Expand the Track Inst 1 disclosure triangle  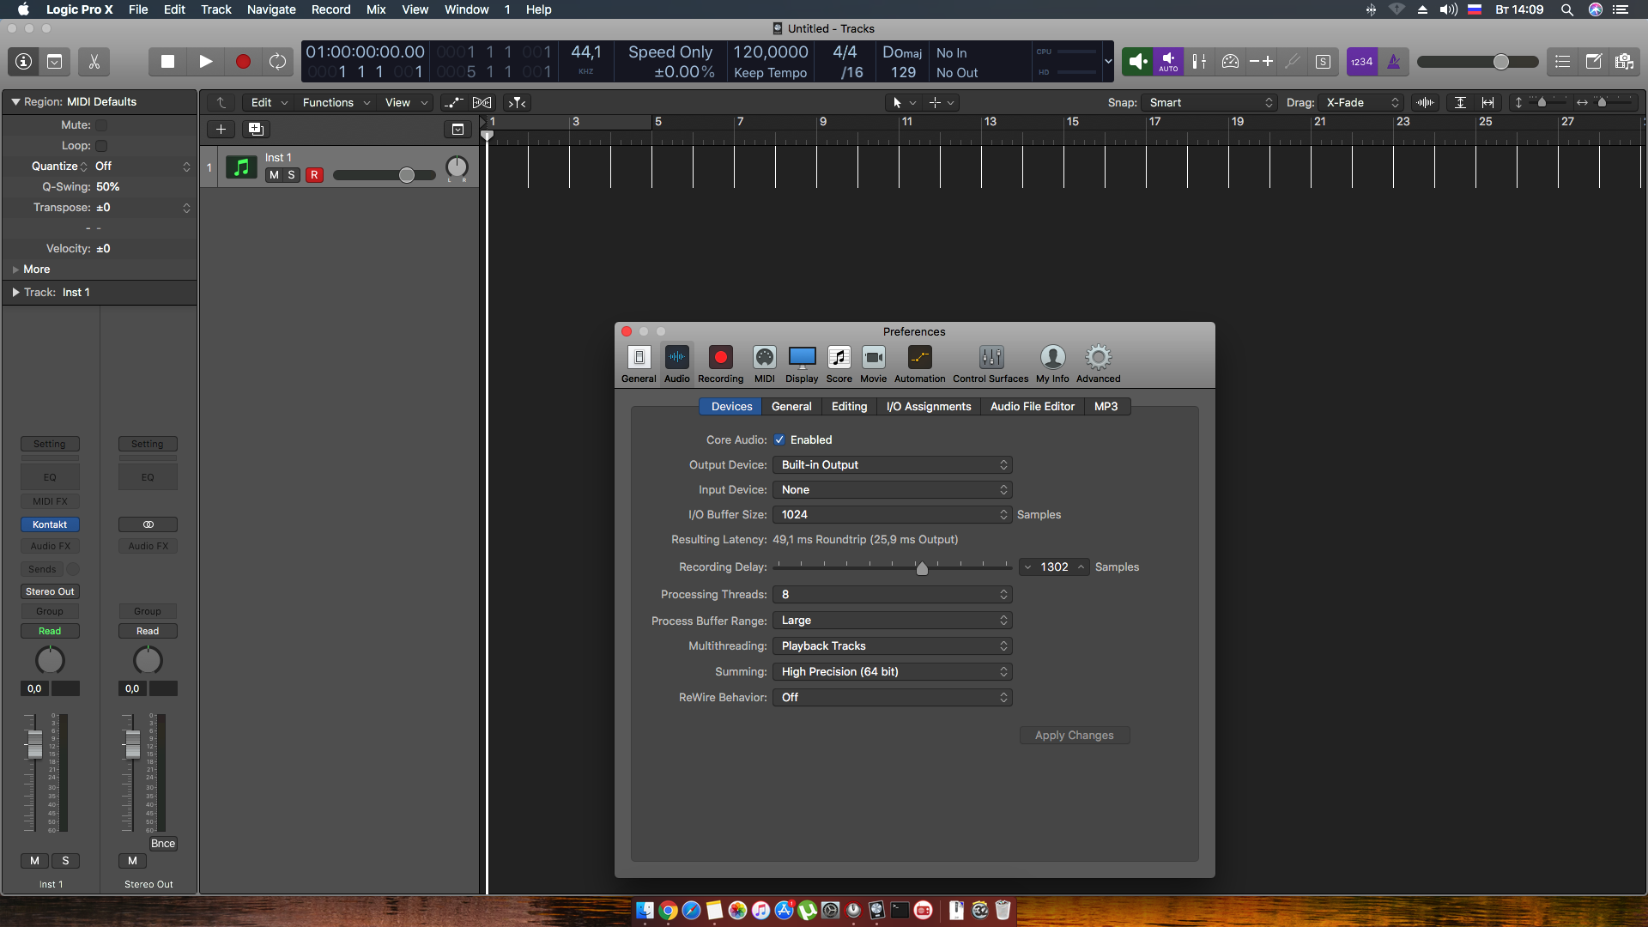pyautogui.click(x=15, y=293)
